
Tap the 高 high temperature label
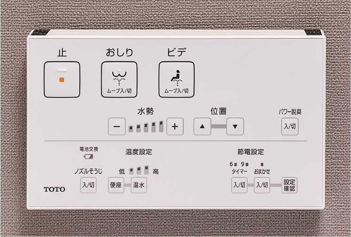156,172
